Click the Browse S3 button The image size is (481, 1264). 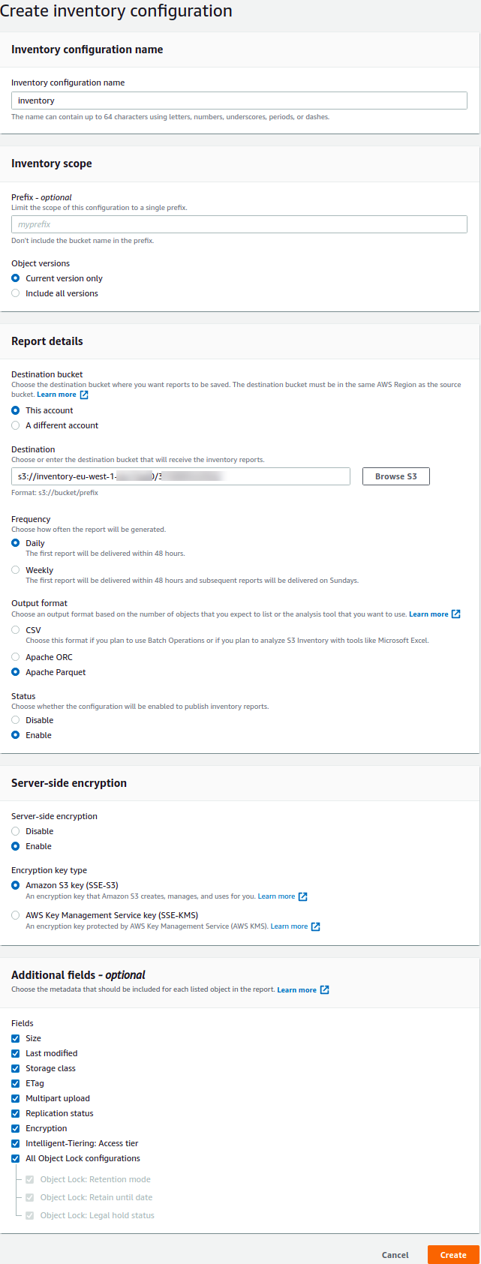click(x=395, y=476)
